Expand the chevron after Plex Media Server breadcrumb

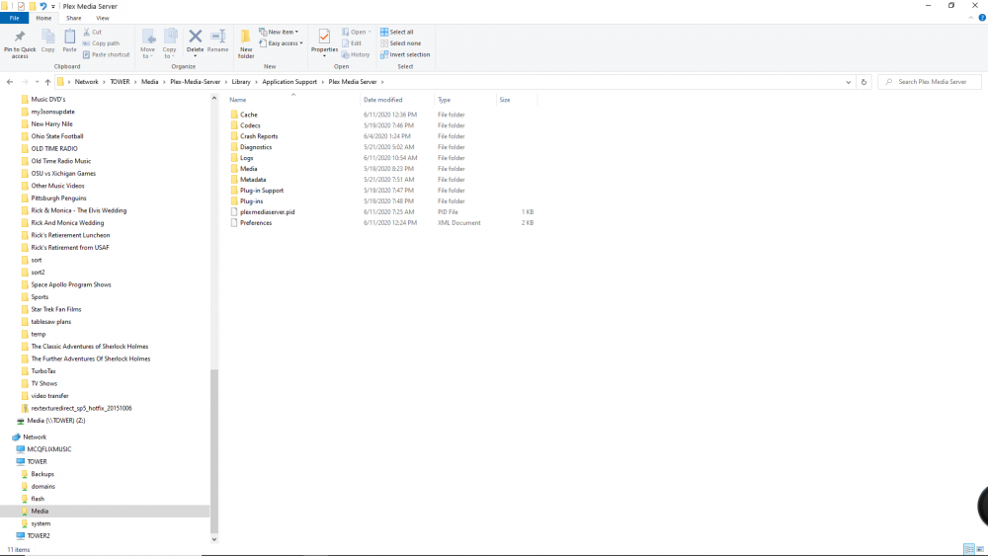[381, 82]
